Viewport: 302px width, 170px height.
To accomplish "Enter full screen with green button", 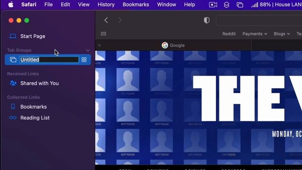I will (27, 20).
